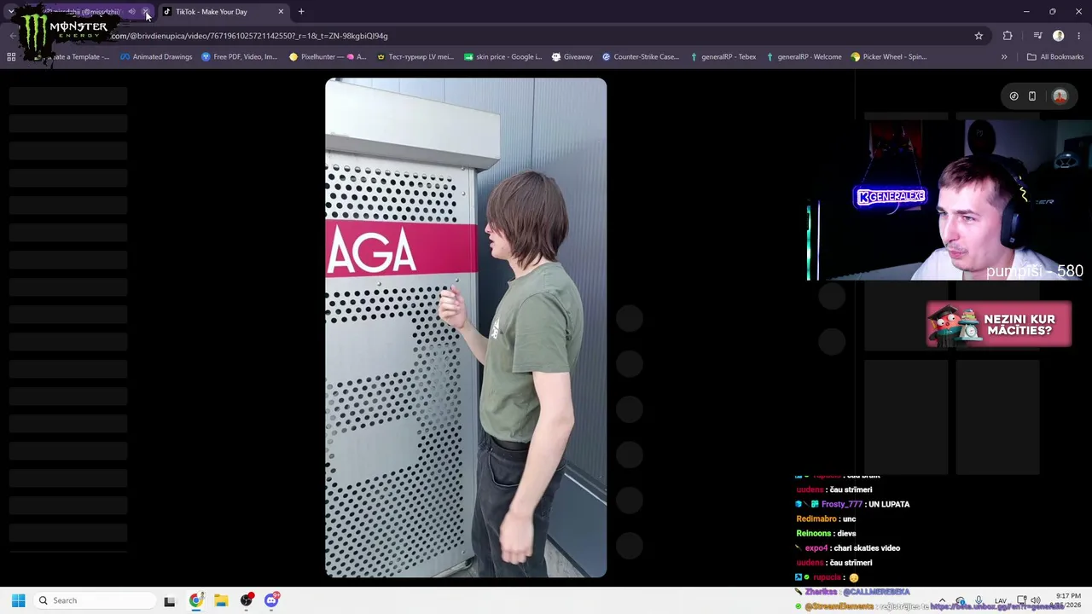This screenshot has width=1092, height=614.
Task: Open the Picker Wheel bookmark
Action: pos(888,57)
